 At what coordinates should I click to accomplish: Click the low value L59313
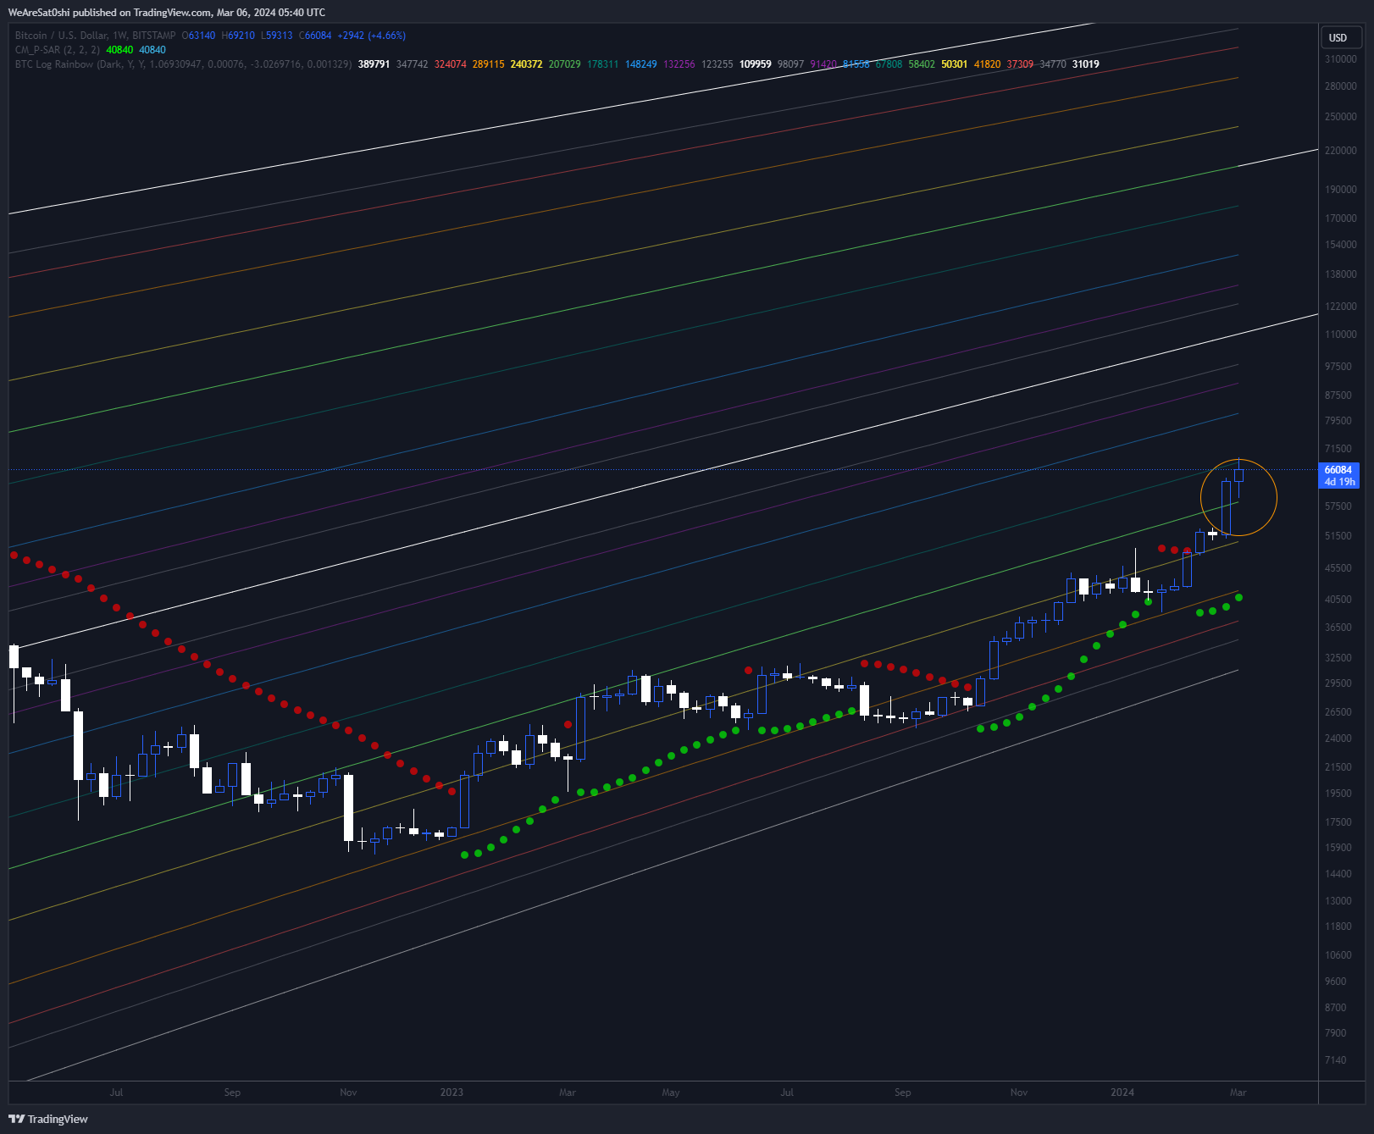(276, 36)
